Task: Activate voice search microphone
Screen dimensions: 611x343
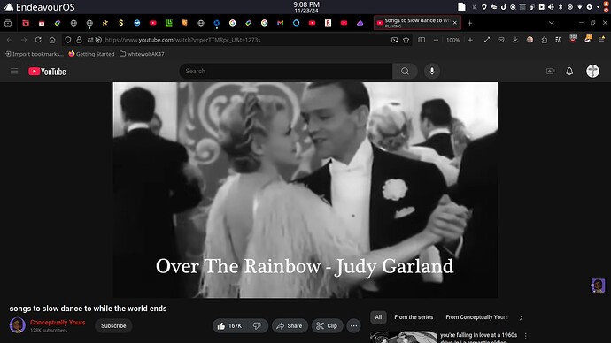Action: (x=432, y=72)
